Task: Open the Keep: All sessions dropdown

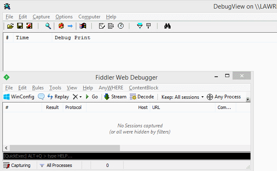Action: (183, 97)
